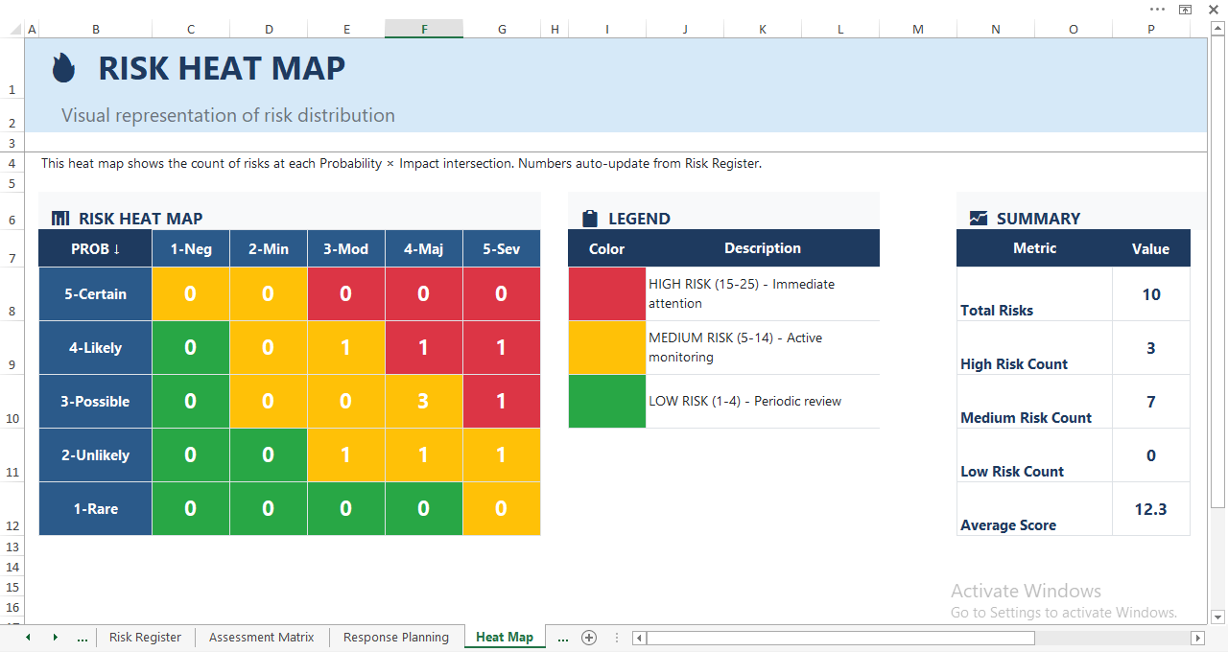The image size is (1228, 652).
Task: Select 2-Unlikely / 3-Mod cell showing 1
Action: [346, 455]
